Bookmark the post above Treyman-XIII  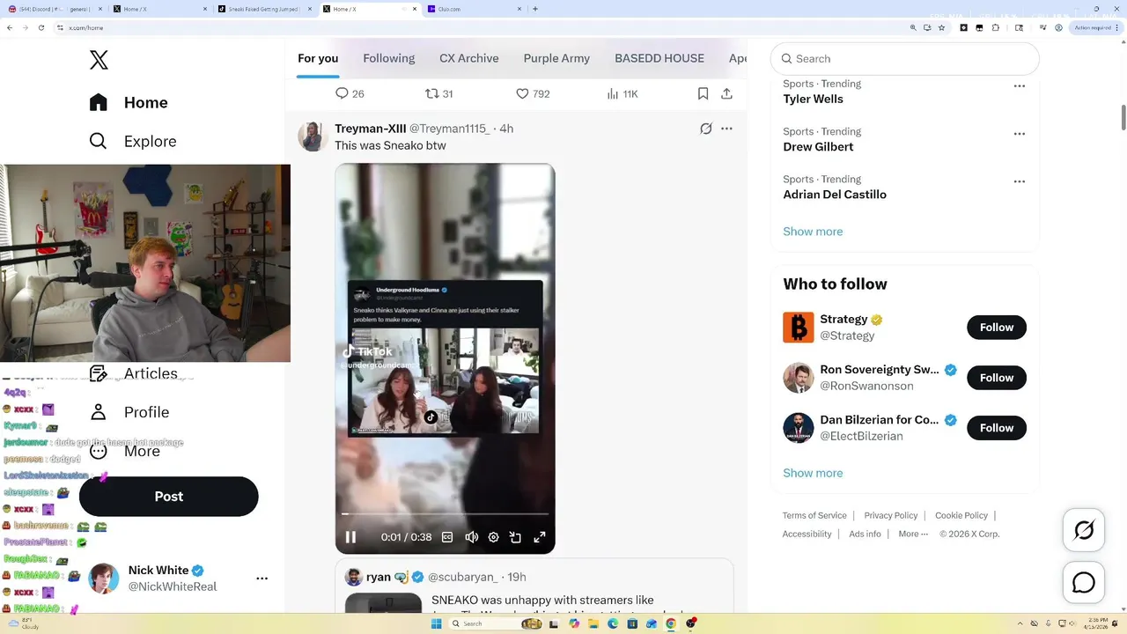tap(703, 93)
